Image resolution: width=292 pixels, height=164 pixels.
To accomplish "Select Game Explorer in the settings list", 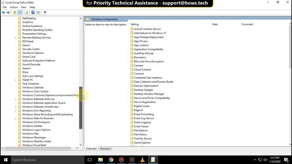I will [142, 143].
